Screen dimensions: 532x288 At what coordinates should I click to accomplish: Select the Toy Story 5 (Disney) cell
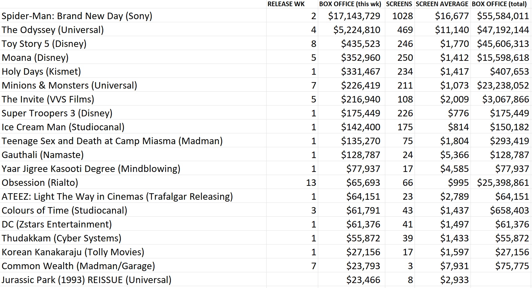(x=44, y=44)
